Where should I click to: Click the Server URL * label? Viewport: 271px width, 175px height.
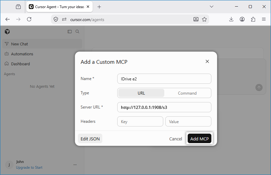tap(92, 107)
